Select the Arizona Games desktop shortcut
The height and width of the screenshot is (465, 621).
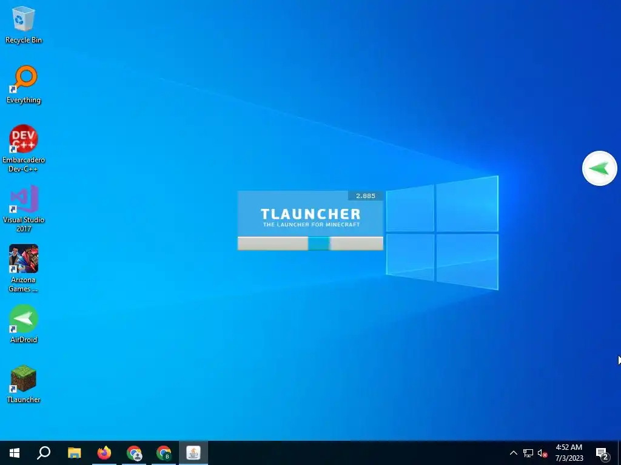(x=24, y=268)
